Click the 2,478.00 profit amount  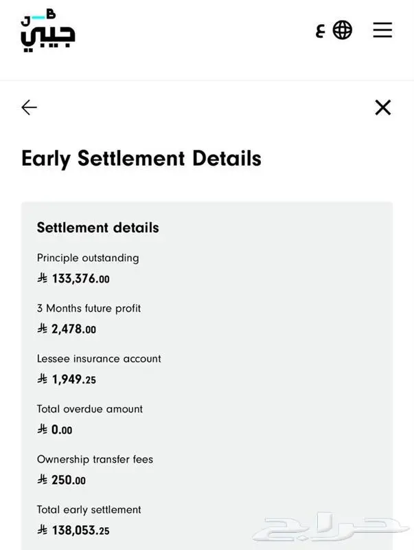pyautogui.click(x=73, y=329)
